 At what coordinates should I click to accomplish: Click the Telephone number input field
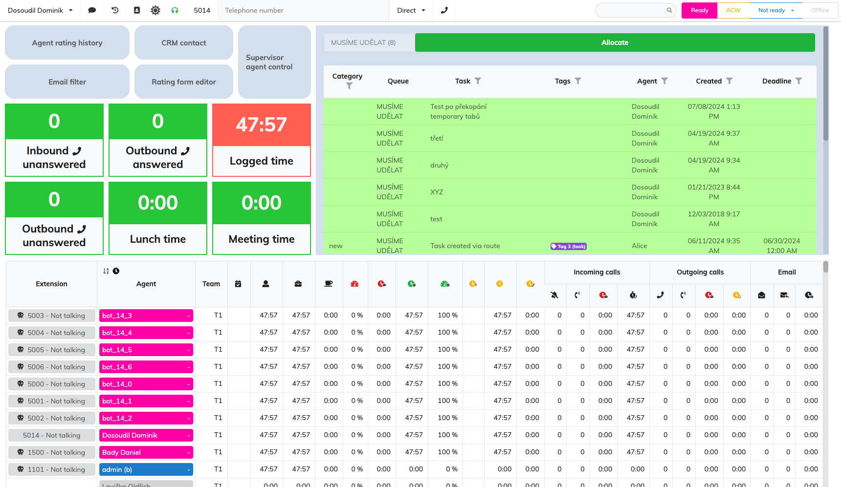(x=303, y=10)
